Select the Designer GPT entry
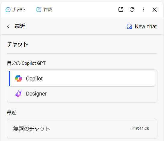 [82, 94]
